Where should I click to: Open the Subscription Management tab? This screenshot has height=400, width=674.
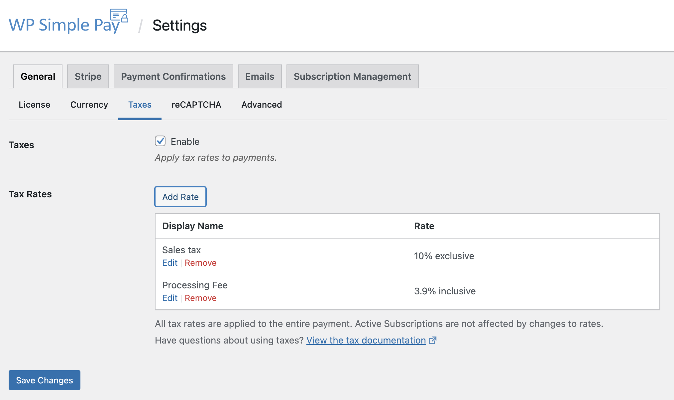pyautogui.click(x=352, y=76)
